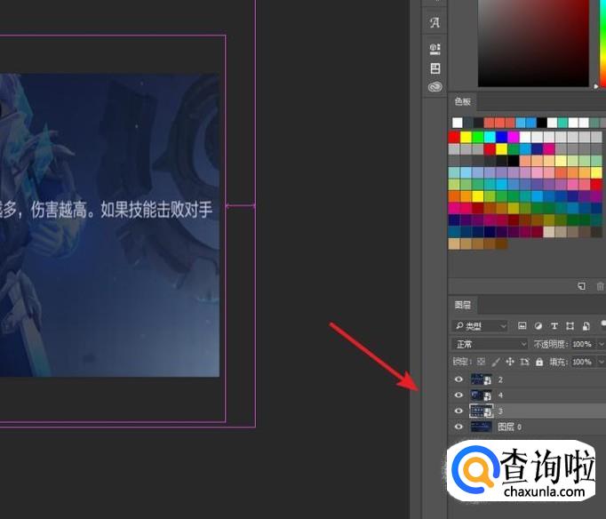Pick the pure green swatch
This screenshot has width=606, height=519.
[x=478, y=137]
